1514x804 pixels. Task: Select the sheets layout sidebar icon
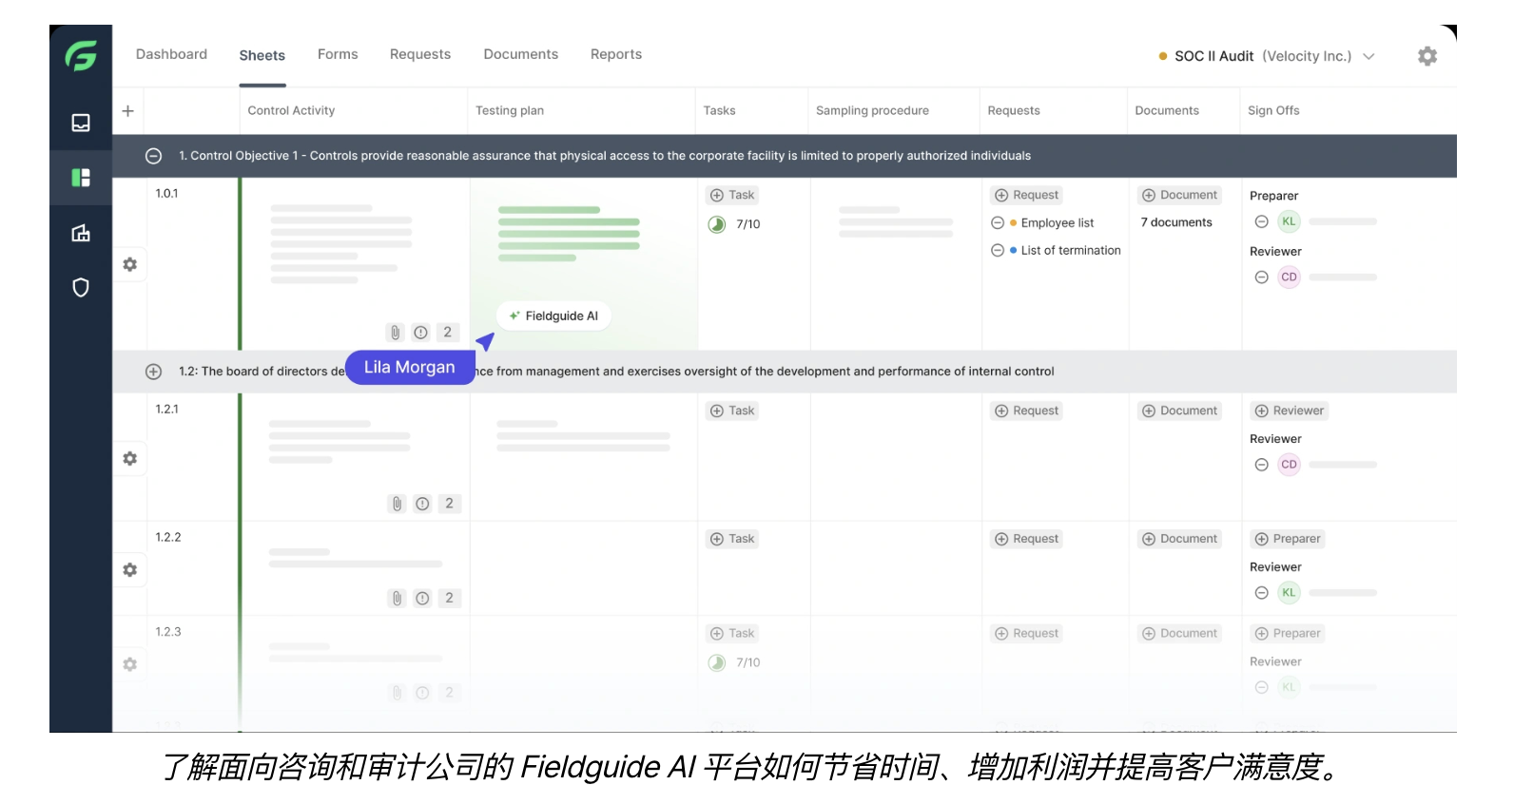[x=81, y=178]
